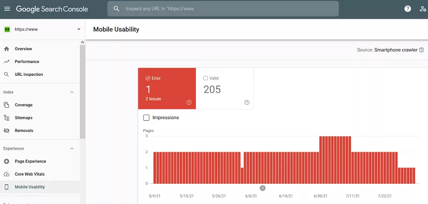Open the hamburger navigation menu

point(7,9)
